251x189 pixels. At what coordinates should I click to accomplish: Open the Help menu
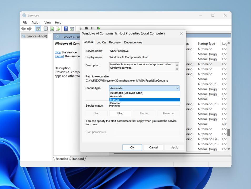58,23
